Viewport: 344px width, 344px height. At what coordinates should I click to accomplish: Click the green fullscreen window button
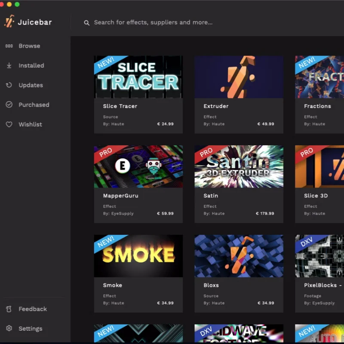click(17, 4)
